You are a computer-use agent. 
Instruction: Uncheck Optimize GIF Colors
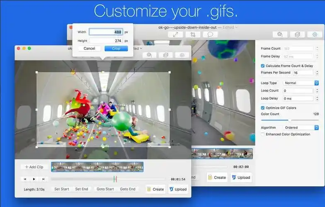click(x=263, y=108)
